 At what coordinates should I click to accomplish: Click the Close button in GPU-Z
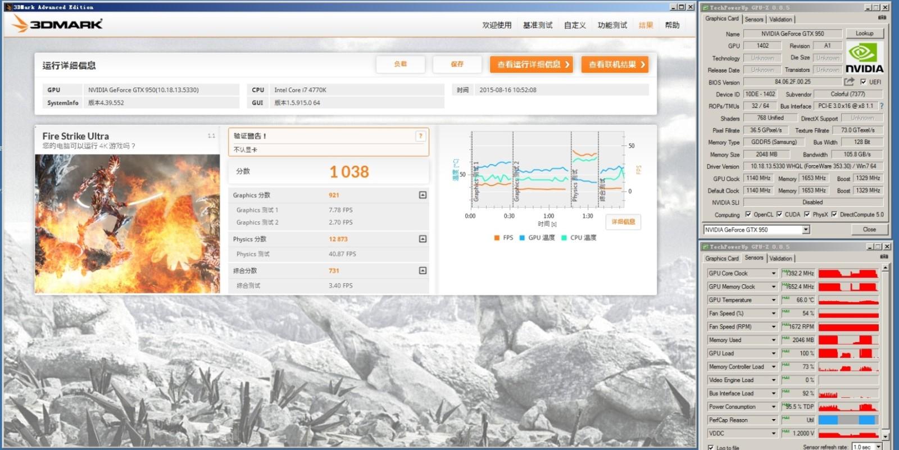pos(869,229)
